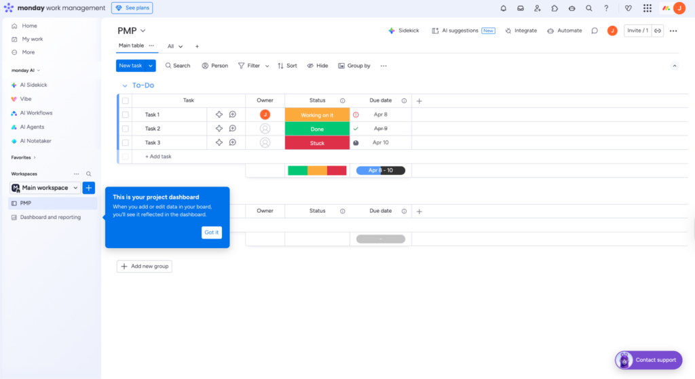Expand the PMP board title dropdown
This screenshot has width=695, height=379.
coord(143,31)
